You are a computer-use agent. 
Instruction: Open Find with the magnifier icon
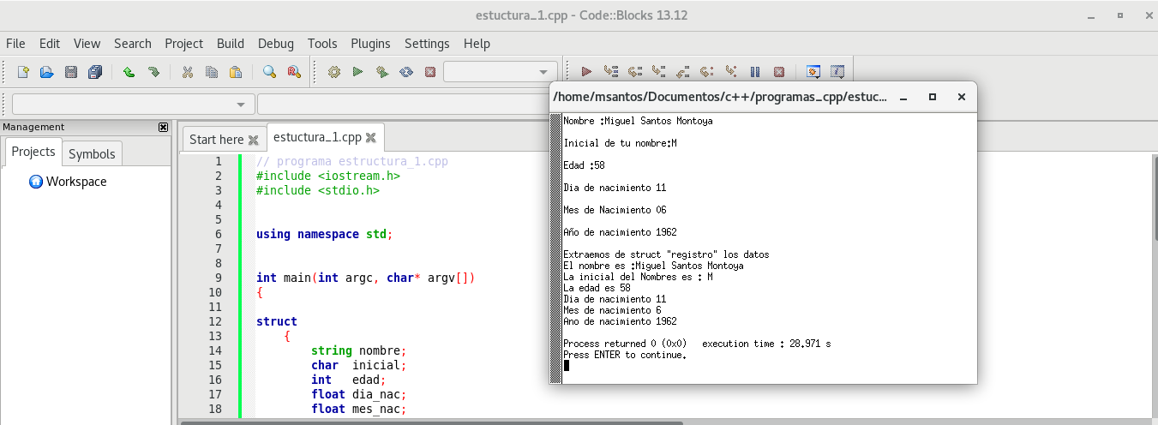pos(269,72)
